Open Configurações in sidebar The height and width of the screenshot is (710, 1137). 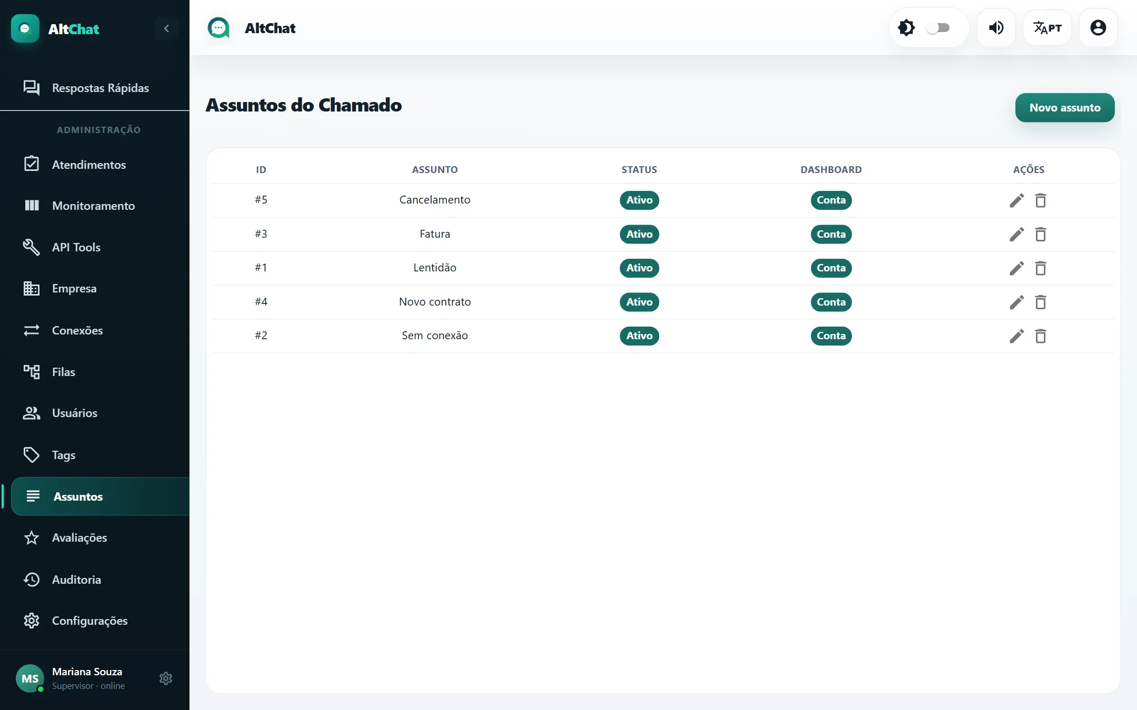tap(95, 621)
